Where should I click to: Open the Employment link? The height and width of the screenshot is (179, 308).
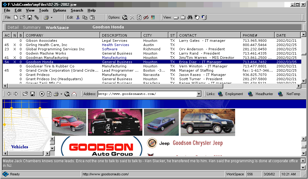231,94
